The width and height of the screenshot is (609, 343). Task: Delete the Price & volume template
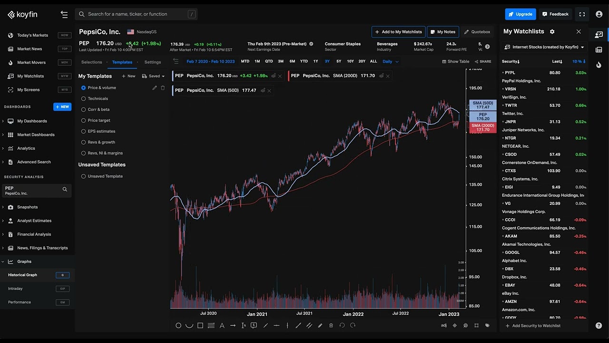point(163,88)
